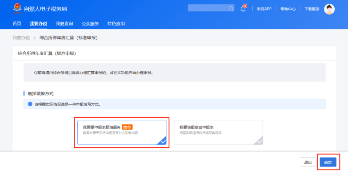Viewport: 348px width, 171px height.
Task: Click the gray checkmark corner on blank form card
Action: point(259,141)
